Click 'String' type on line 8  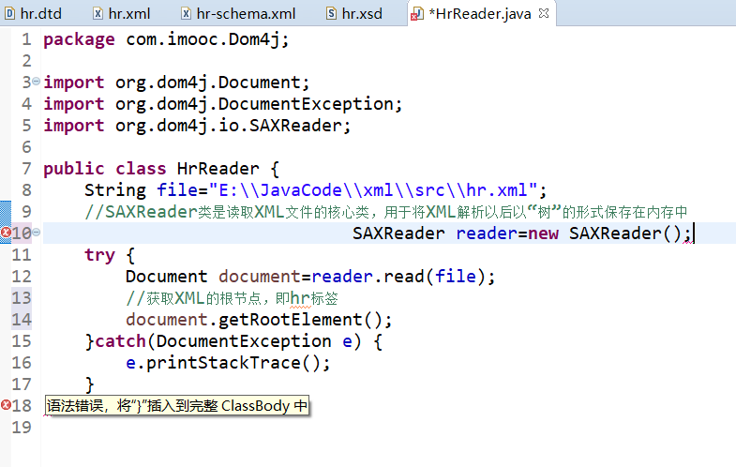point(115,190)
